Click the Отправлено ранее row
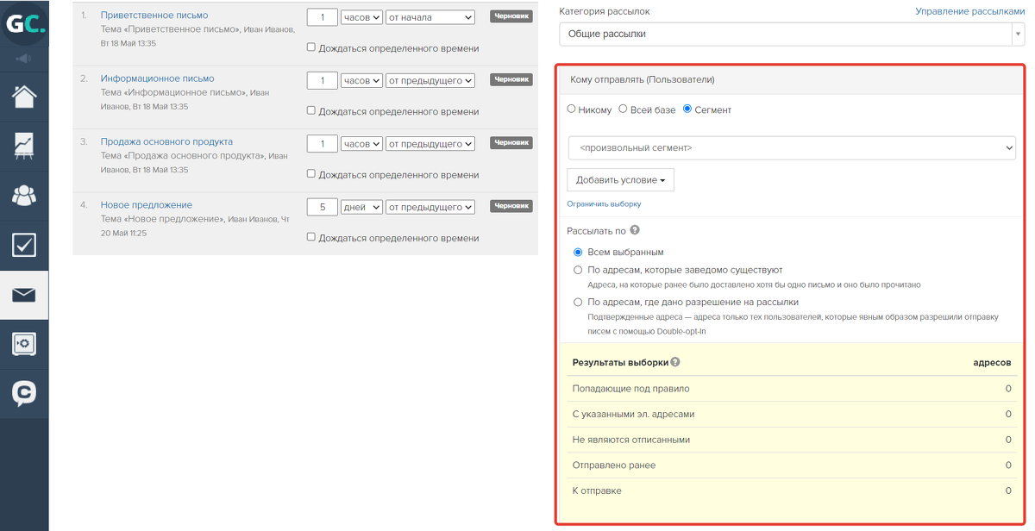This screenshot has width=1035, height=531. (792, 465)
